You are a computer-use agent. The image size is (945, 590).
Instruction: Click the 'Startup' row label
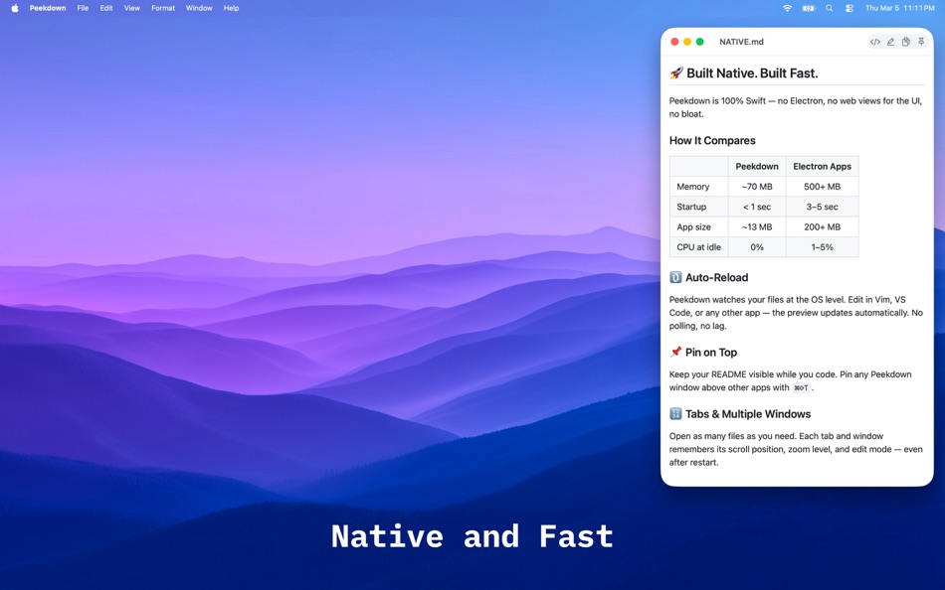tap(691, 207)
